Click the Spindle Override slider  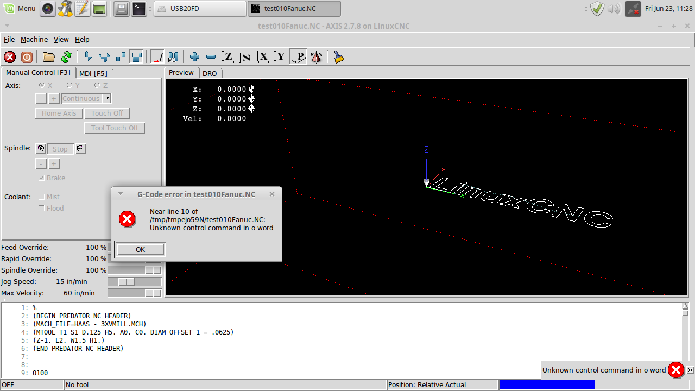click(135, 270)
